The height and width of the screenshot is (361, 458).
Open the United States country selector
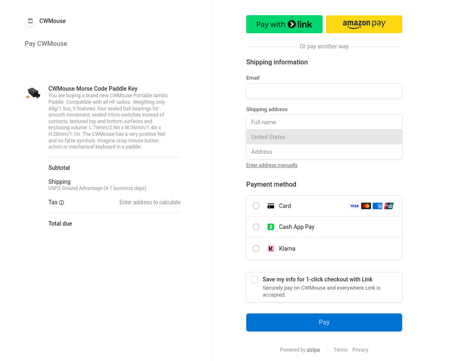(x=324, y=137)
